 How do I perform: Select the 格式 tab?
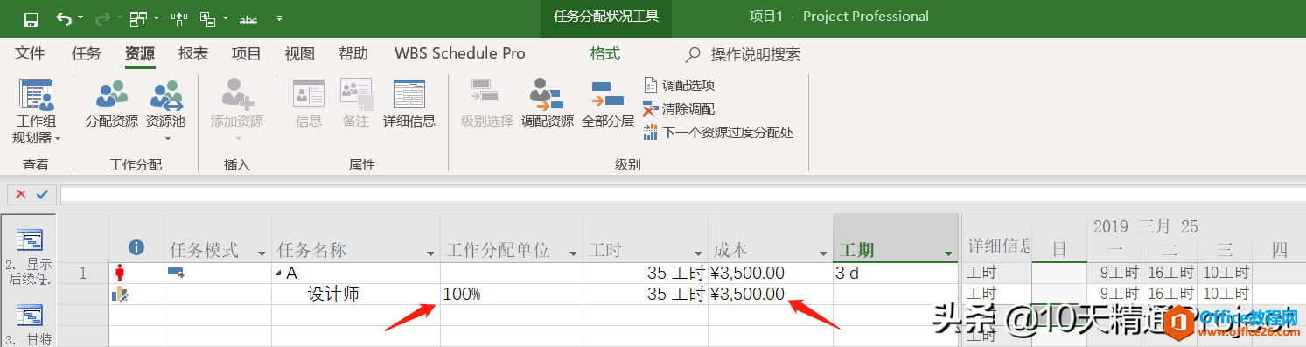[x=604, y=54]
